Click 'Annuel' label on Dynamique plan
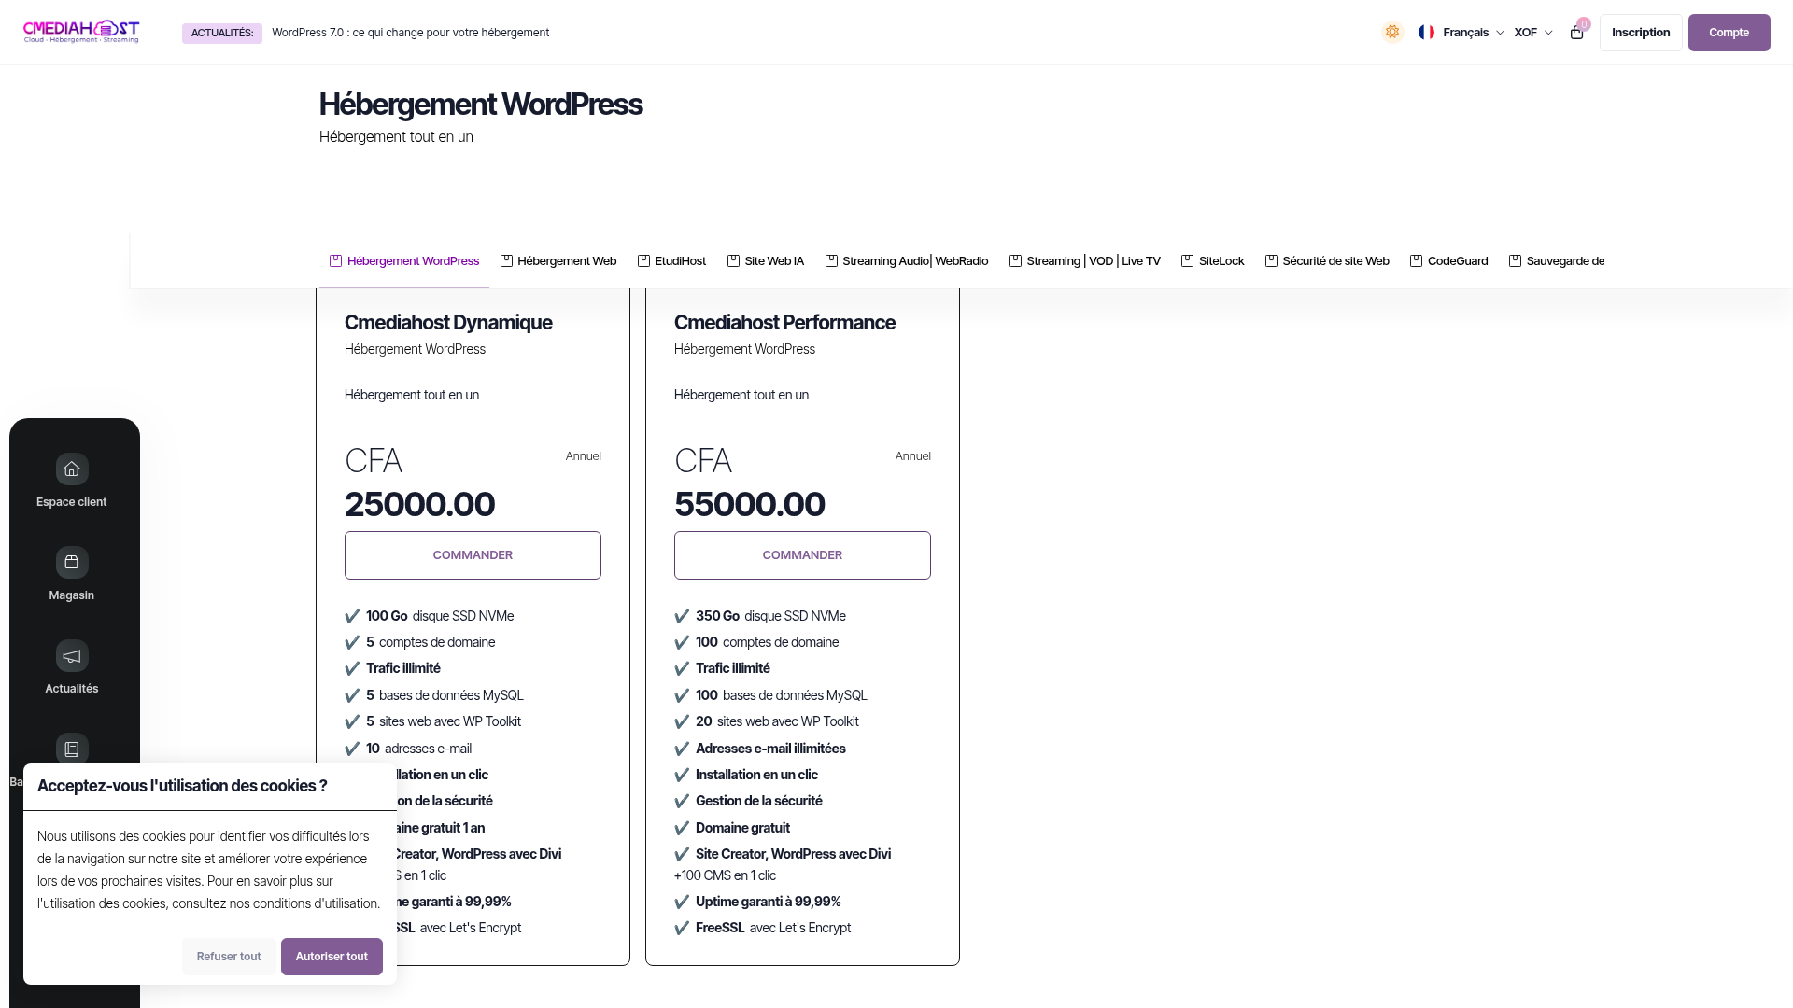The image size is (1793, 1008). coord(584,456)
